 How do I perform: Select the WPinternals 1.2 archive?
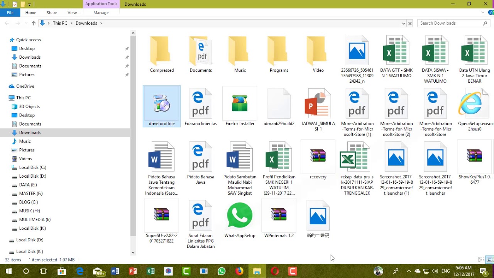[279, 219]
